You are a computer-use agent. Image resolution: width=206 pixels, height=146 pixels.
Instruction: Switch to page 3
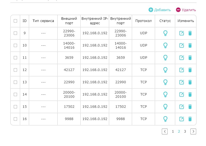coord(185,131)
